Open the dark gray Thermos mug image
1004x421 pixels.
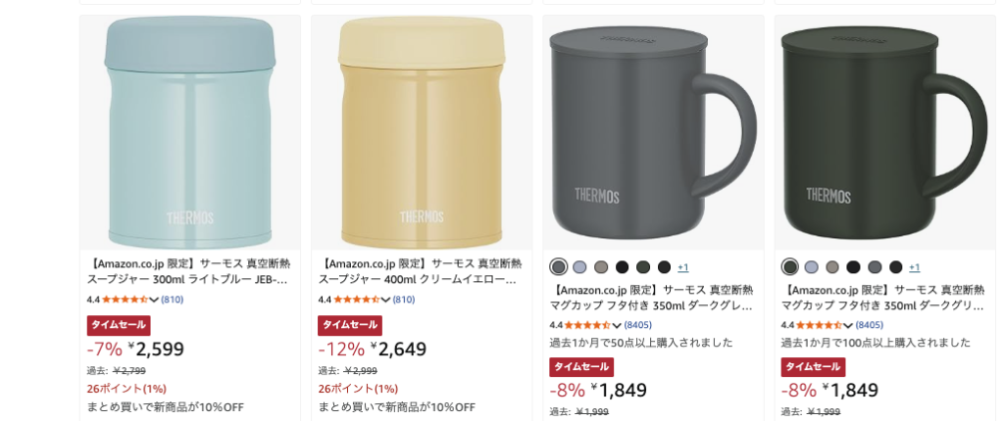[653, 132]
